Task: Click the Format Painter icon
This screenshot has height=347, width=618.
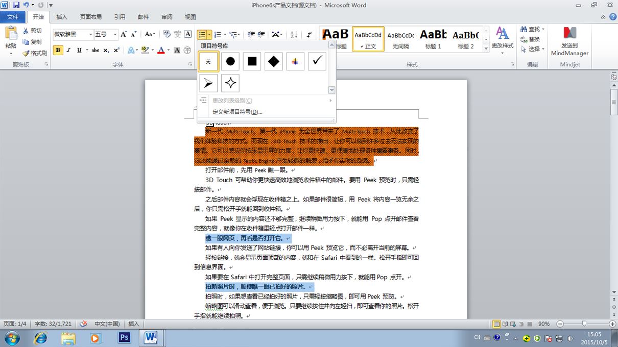Action: (34, 53)
